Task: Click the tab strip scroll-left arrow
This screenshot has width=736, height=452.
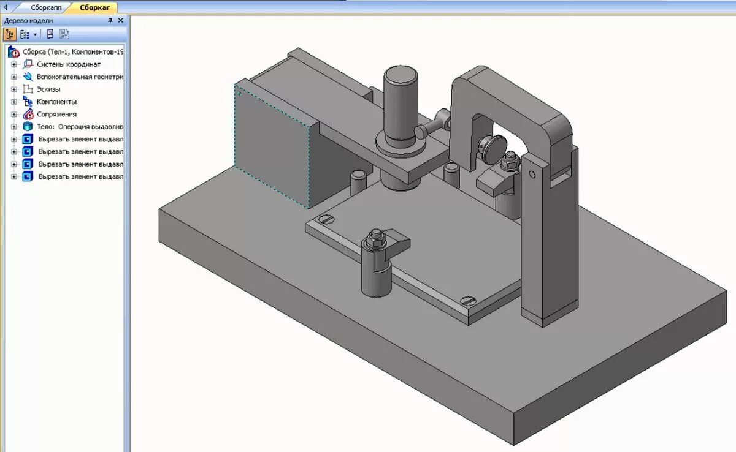Action: [x=6, y=7]
